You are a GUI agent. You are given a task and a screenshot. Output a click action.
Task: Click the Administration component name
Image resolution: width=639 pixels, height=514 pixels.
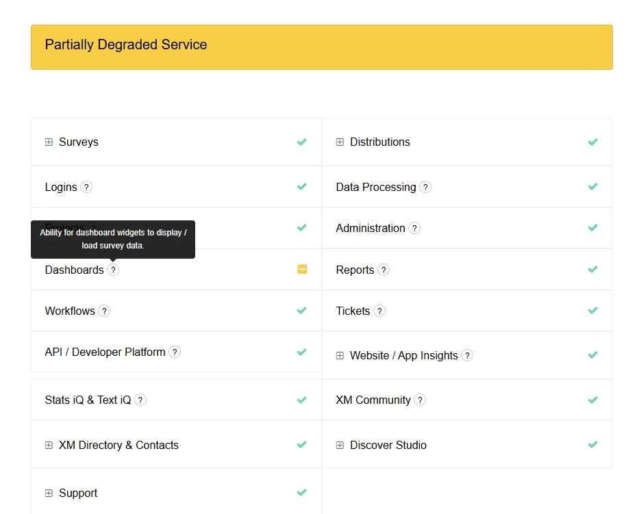[x=371, y=229]
